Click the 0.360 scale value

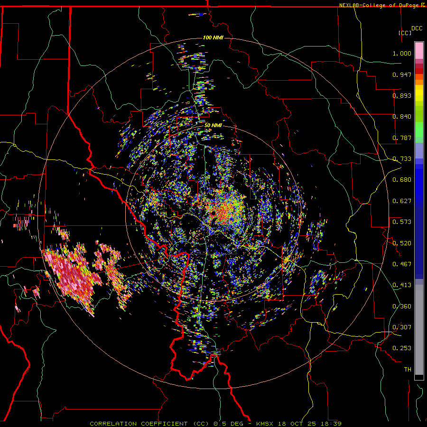[402, 306]
